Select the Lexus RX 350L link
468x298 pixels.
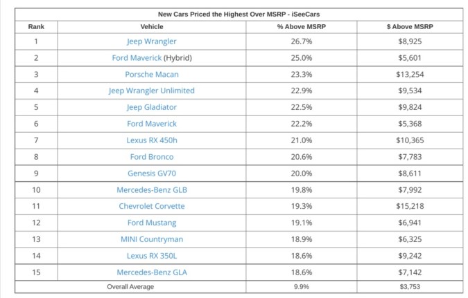[152, 256]
